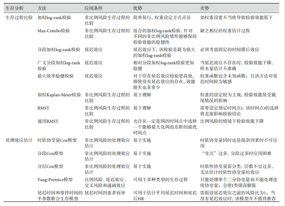Click '“变点”过多，分段过多时应用困难' text
This screenshot has height=206, width=285.
[x=236, y=153]
